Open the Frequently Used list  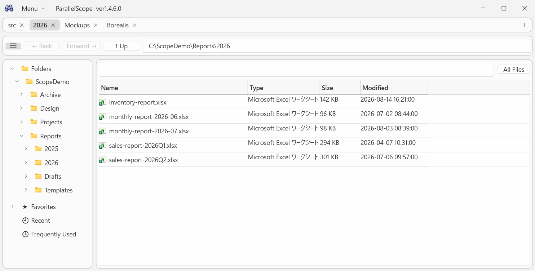tap(54, 234)
